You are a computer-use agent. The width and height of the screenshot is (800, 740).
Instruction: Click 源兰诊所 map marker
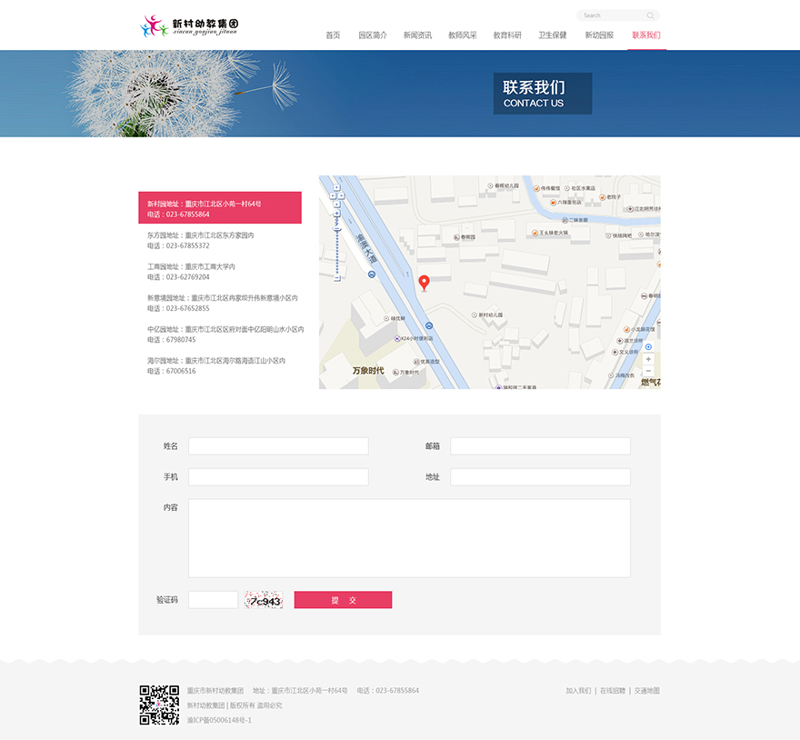(x=620, y=340)
